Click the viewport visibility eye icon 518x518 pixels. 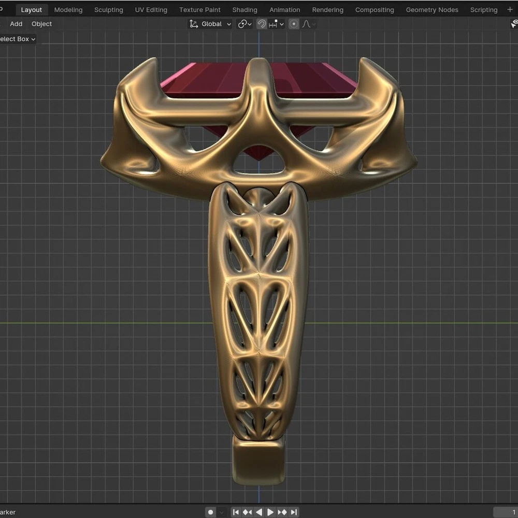[x=514, y=24]
